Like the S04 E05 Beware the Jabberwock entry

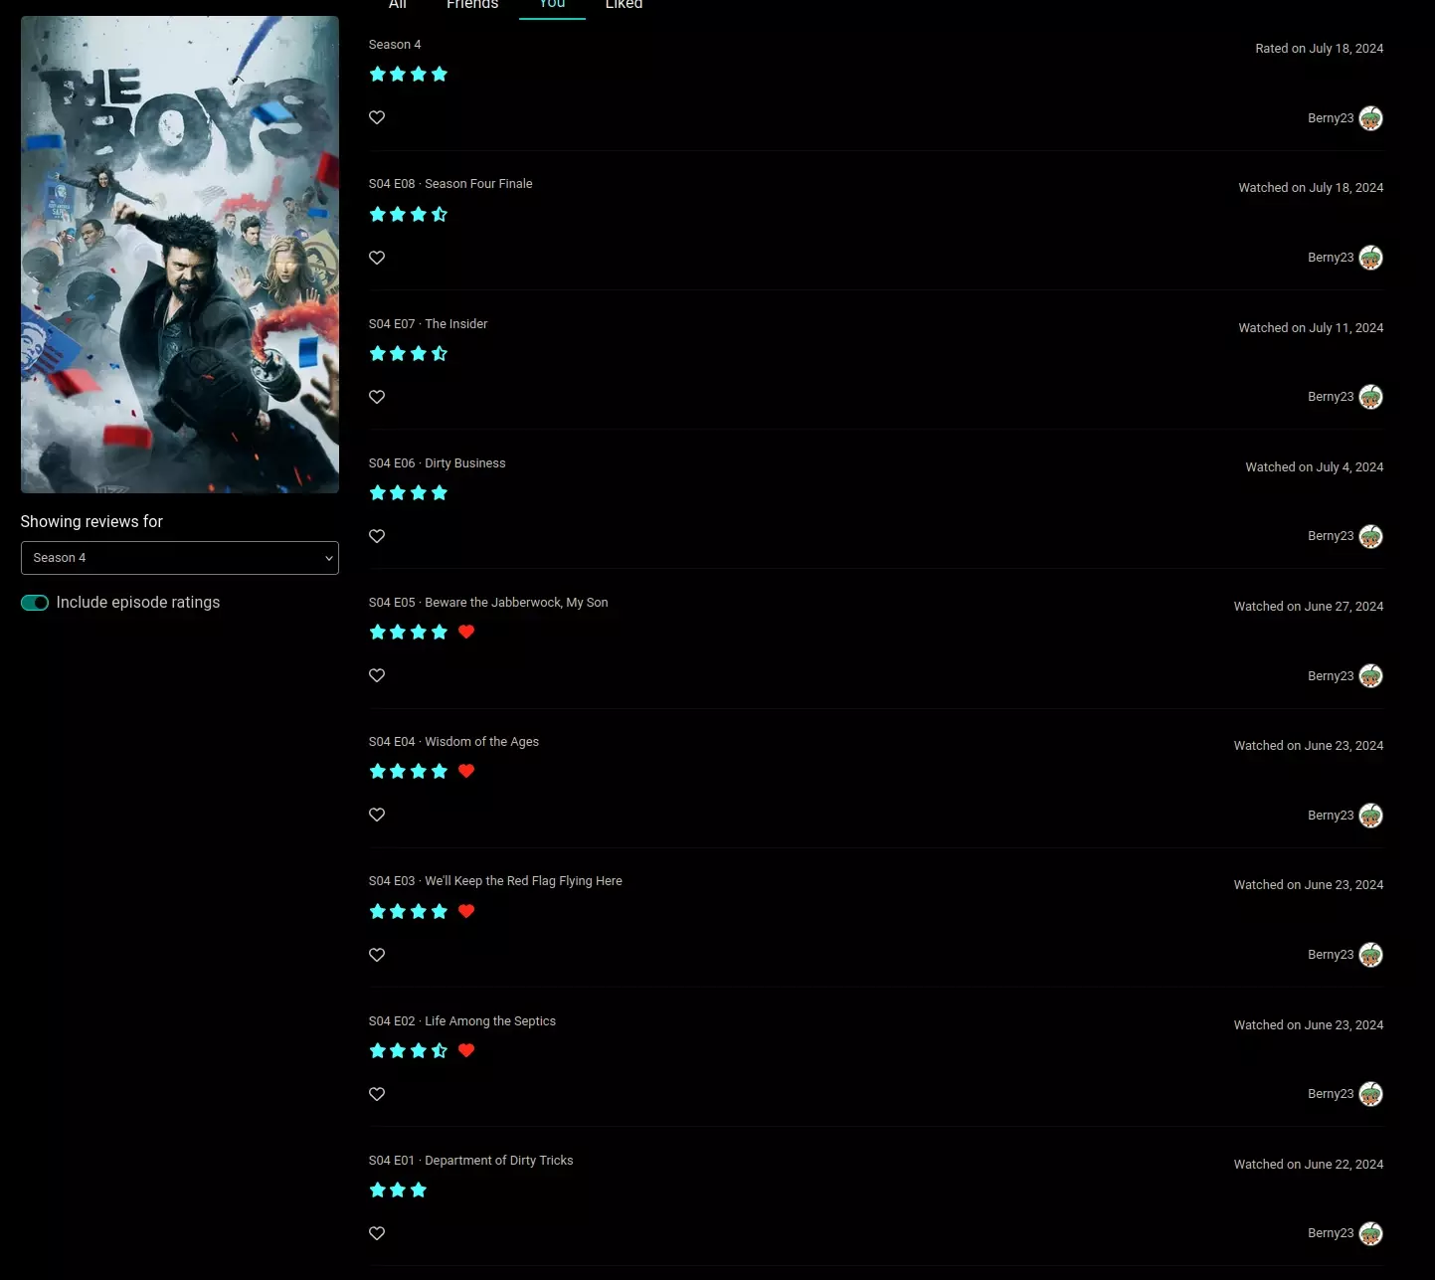pyautogui.click(x=377, y=675)
